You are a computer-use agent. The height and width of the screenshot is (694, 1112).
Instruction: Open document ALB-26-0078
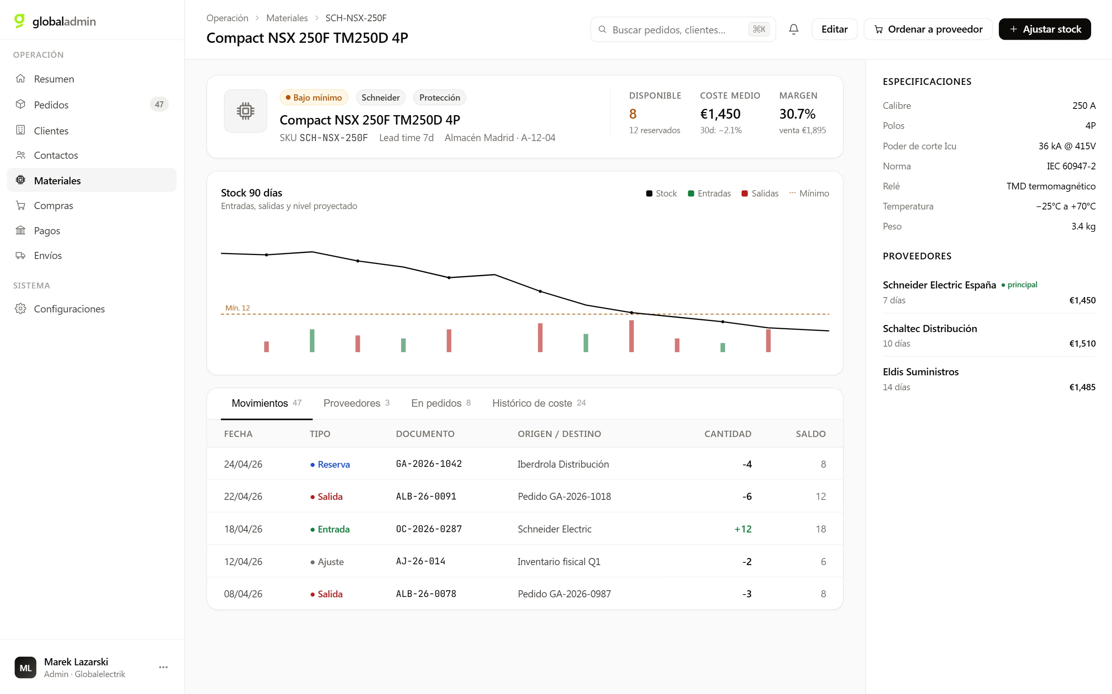tap(426, 593)
